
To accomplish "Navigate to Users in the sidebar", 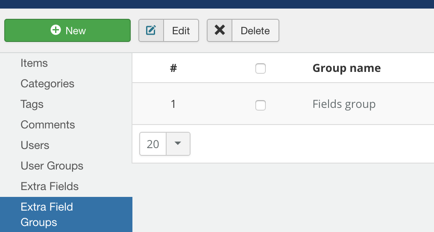I will click(35, 146).
